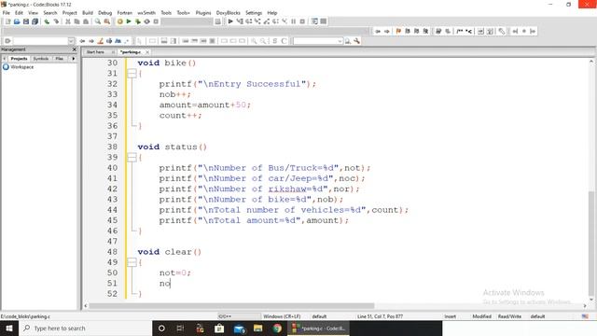Click the vertical editor scrollbar
The width and height of the screenshot is (597, 336).
(x=591, y=243)
